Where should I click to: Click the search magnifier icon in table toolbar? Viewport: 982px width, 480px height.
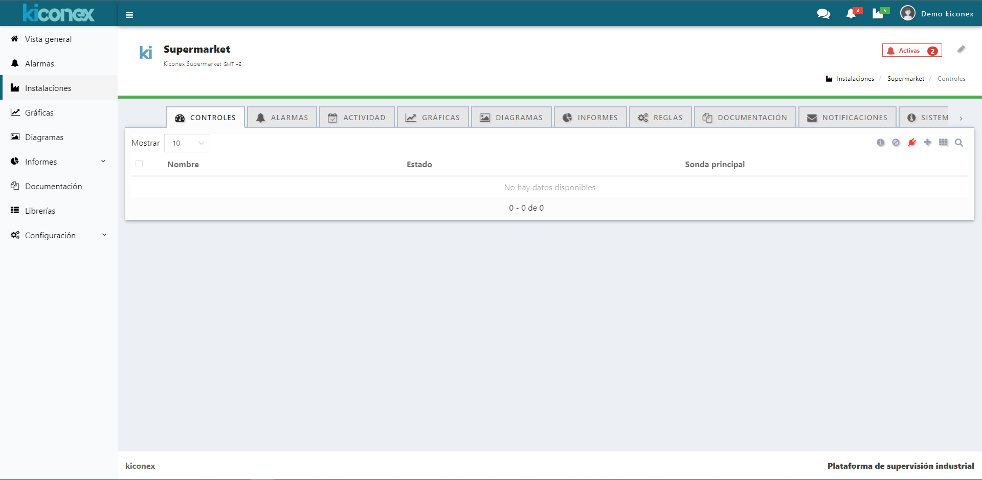[x=959, y=143]
